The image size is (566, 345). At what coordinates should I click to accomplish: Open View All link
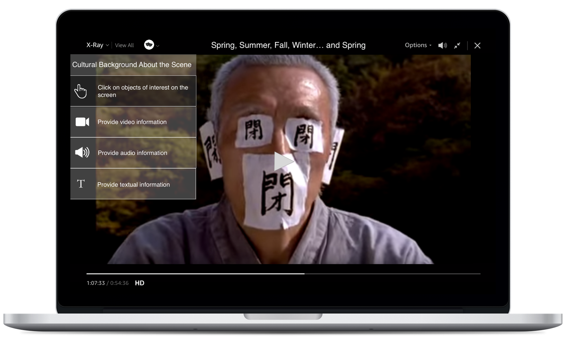coord(124,45)
